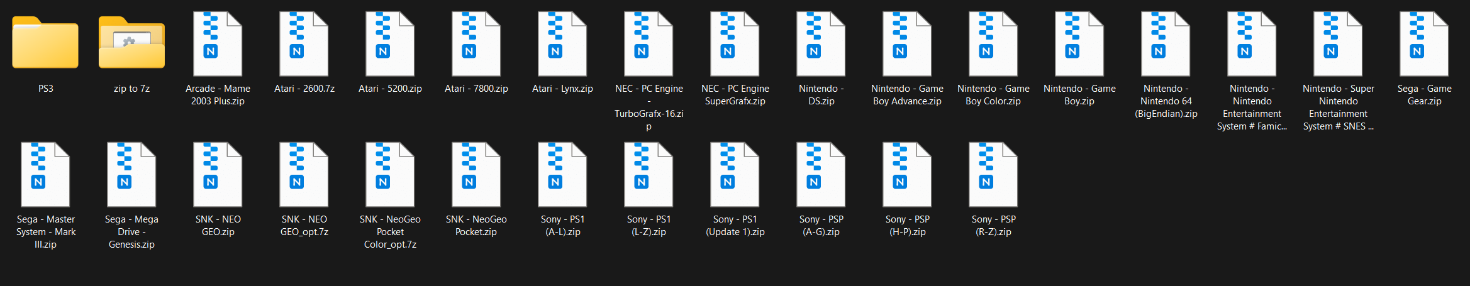Click 'Sony - PSP (A-G).zip' file name
Screen dimensions: 1470x286
821,226
